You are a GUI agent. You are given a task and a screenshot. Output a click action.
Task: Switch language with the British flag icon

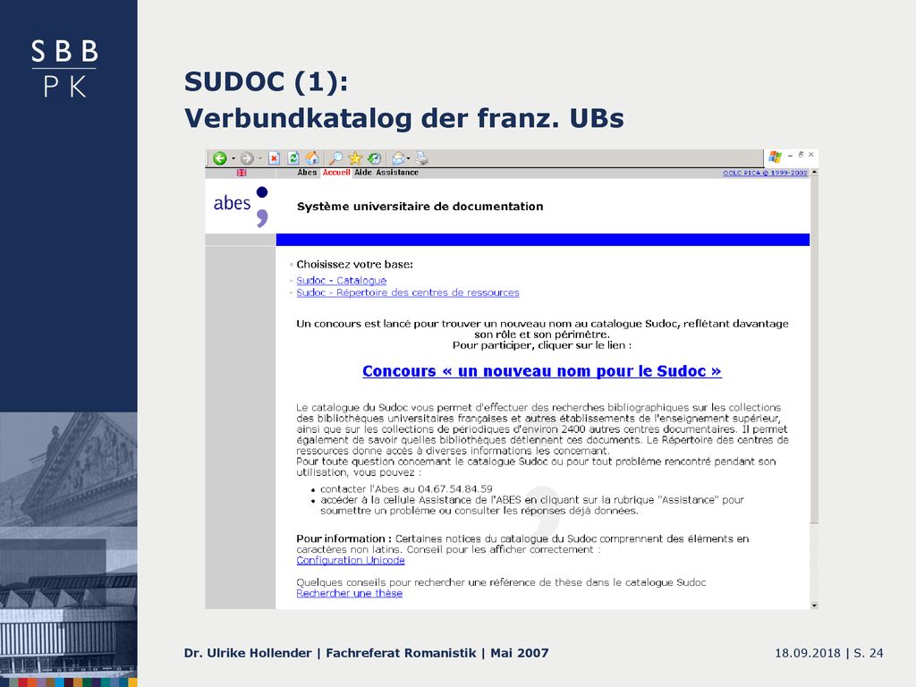(242, 173)
